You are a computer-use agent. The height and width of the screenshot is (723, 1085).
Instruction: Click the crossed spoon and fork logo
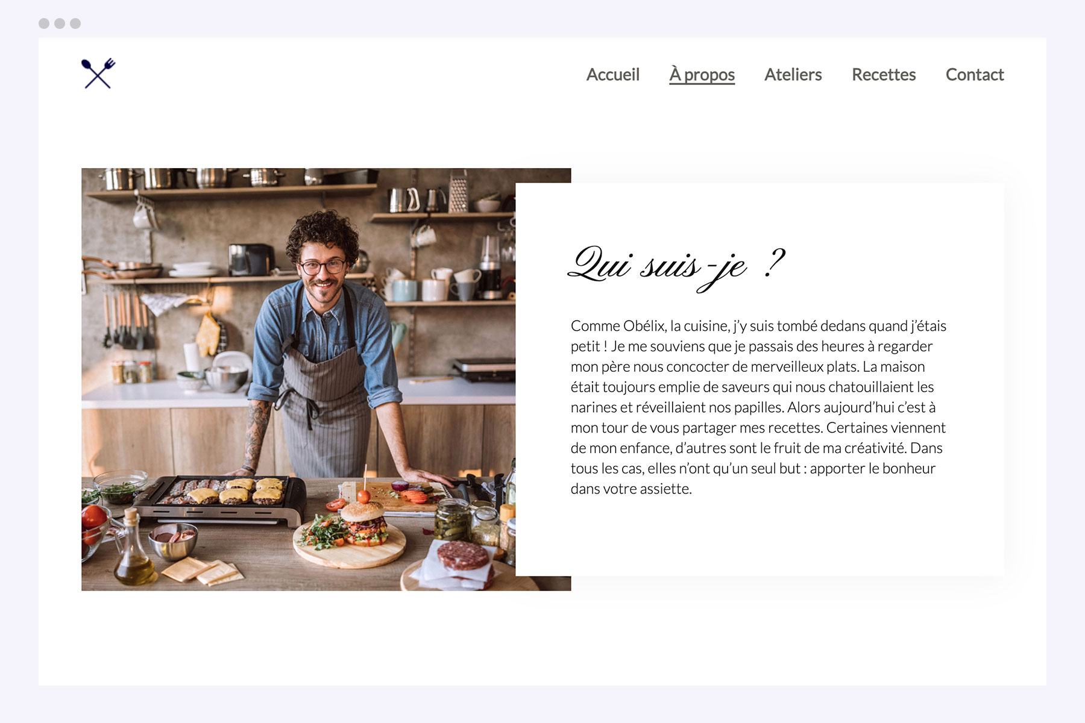point(98,74)
